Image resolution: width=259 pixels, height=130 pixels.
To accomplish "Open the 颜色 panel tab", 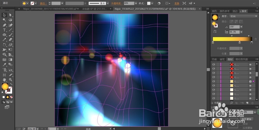I will 214,11.
